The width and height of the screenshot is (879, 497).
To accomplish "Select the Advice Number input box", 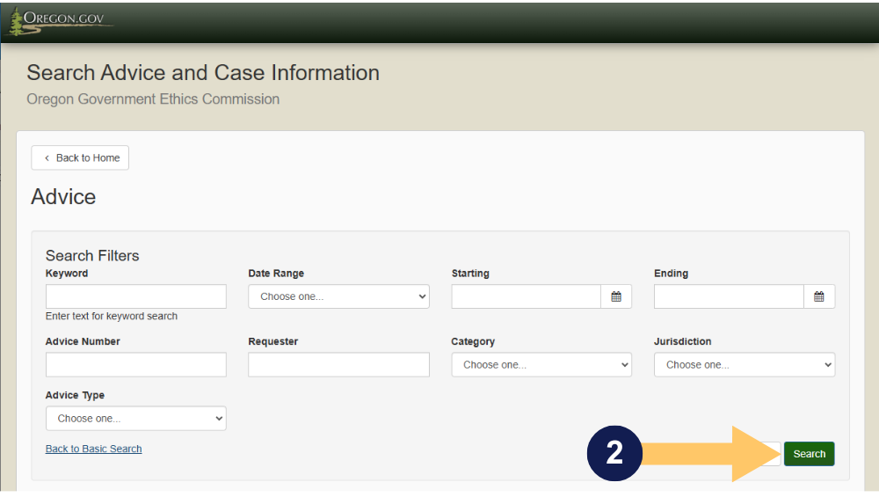I will click(x=135, y=364).
